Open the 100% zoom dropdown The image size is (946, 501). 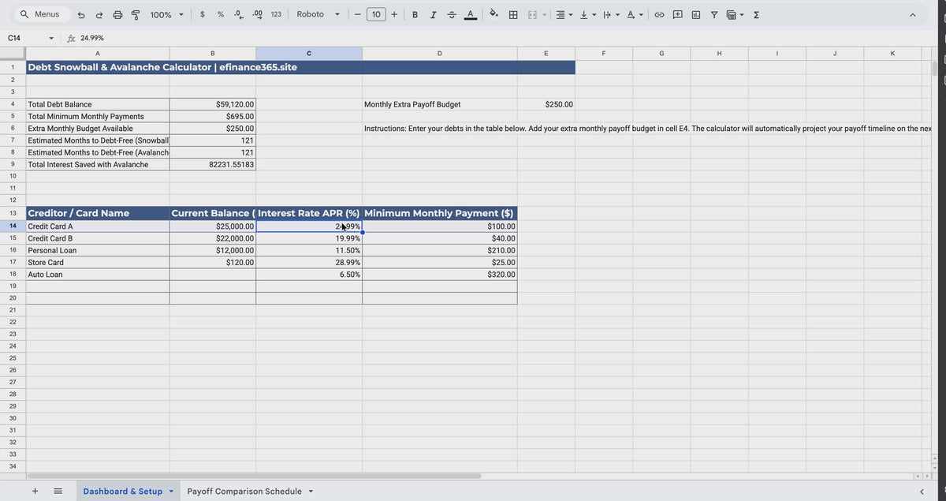click(x=167, y=14)
